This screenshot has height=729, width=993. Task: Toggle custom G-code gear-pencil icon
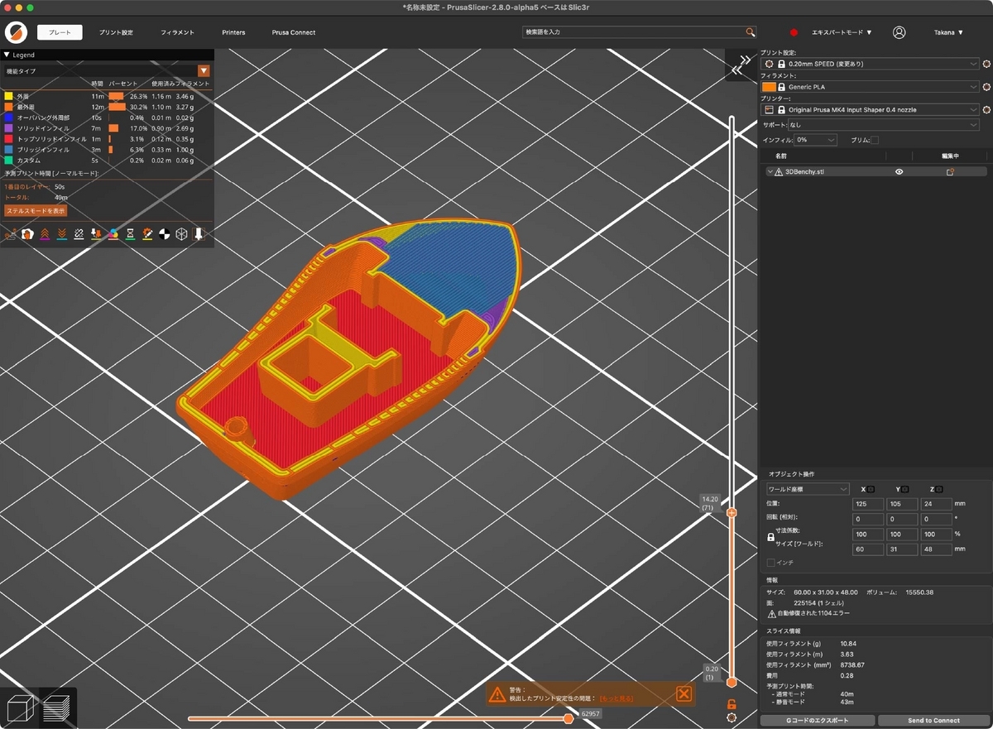[x=147, y=234]
